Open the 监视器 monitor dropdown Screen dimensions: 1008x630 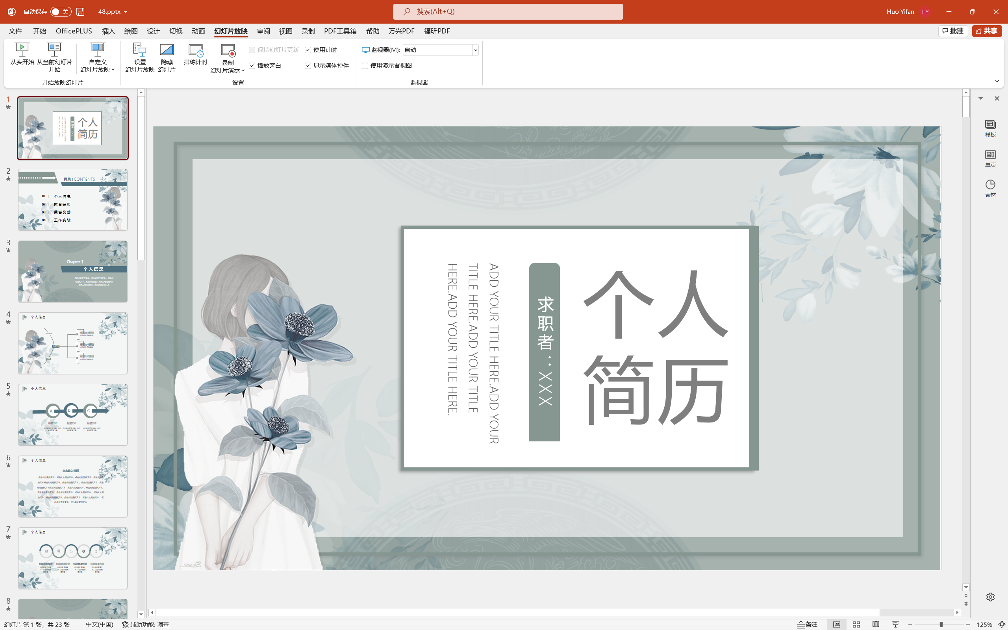pyautogui.click(x=475, y=50)
